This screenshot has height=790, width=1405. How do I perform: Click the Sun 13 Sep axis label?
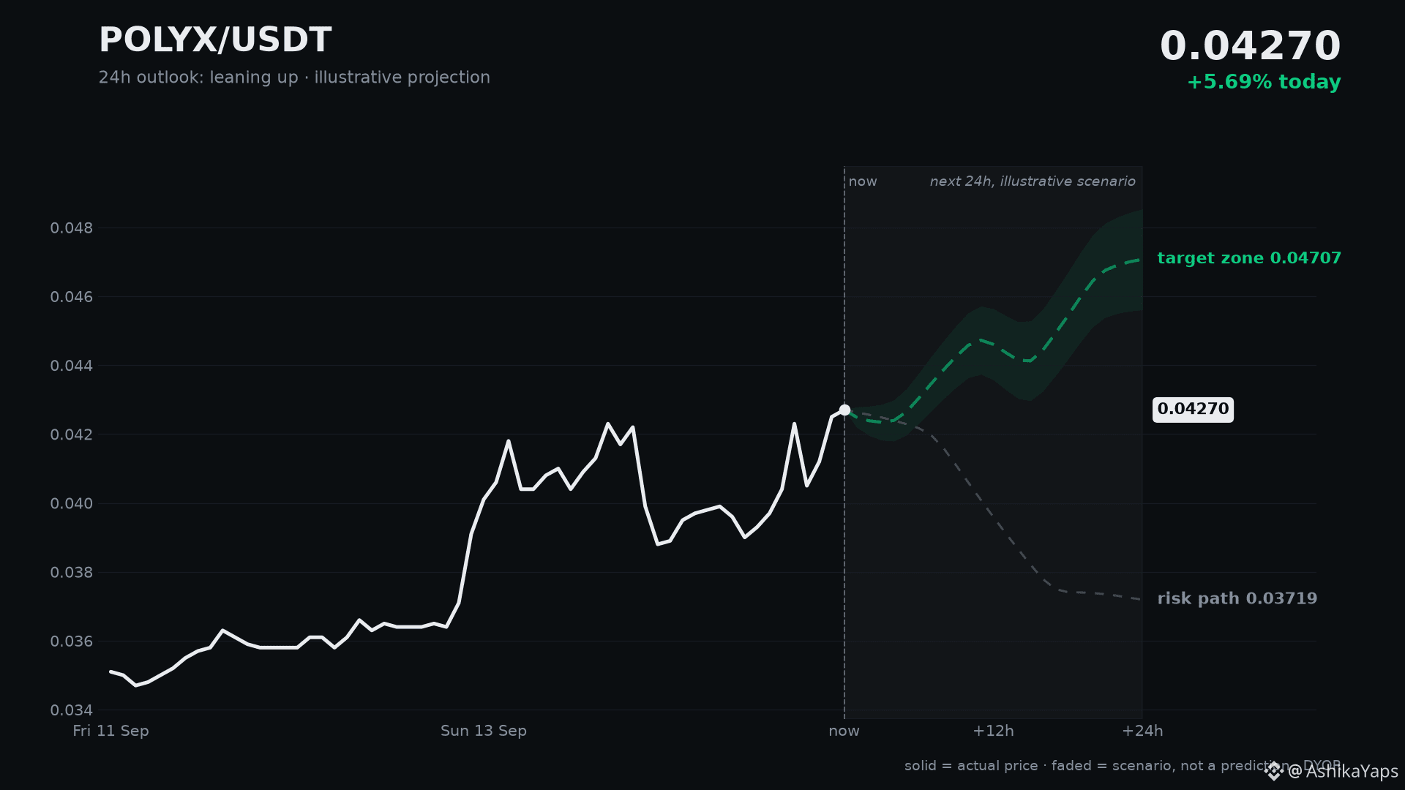pyautogui.click(x=484, y=731)
